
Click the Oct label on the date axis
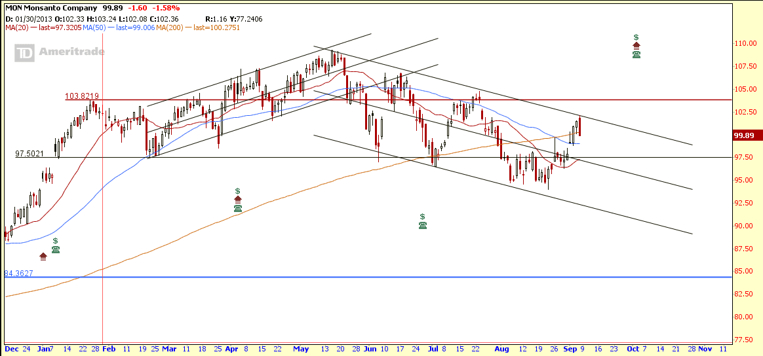tap(633, 349)
